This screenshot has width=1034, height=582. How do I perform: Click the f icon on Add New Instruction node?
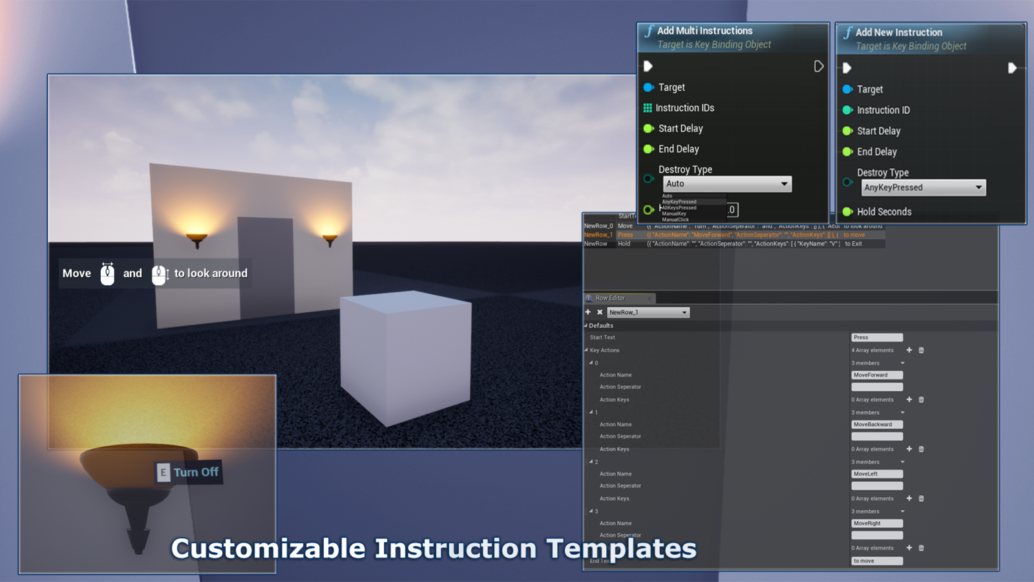tap(847, 32)
